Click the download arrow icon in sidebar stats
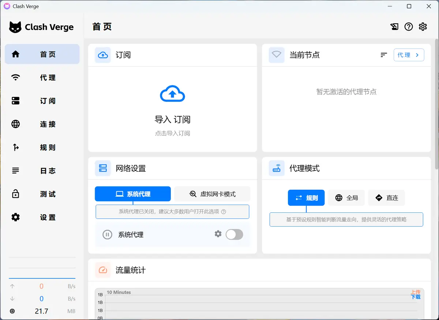 pos(12,298)
